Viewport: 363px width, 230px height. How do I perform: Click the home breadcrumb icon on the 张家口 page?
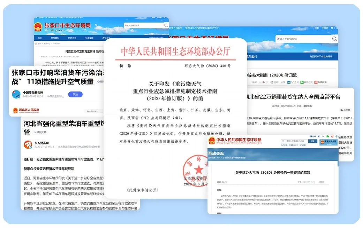point(36,43)
